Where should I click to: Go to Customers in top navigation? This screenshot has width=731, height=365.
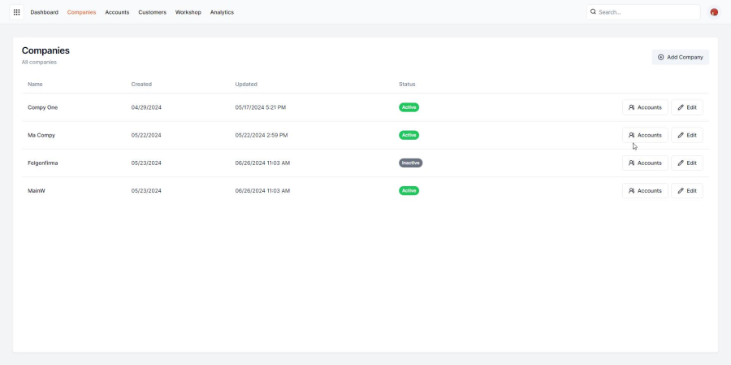pos(152,12)
